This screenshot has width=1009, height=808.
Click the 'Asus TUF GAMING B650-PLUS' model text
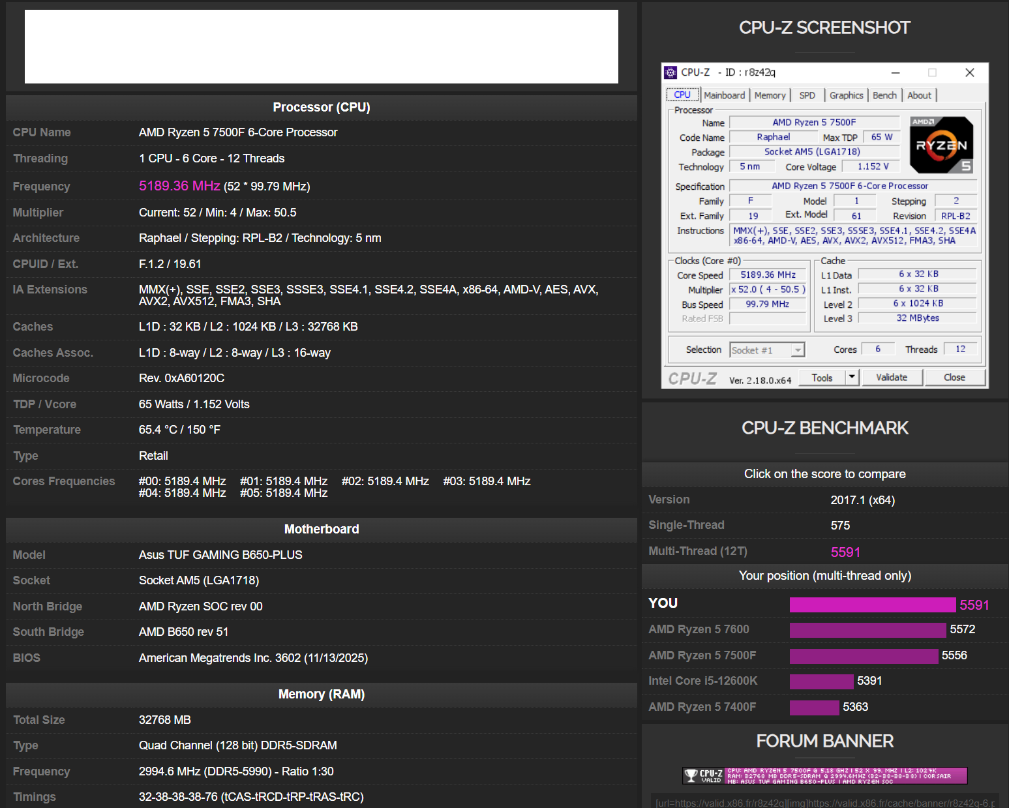point(220,555)
